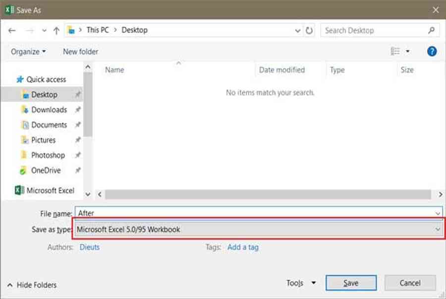This screenshot has width=446, height=299.
Task: Select Desktop in the navigation pane
Action: [x=44, y=94]
